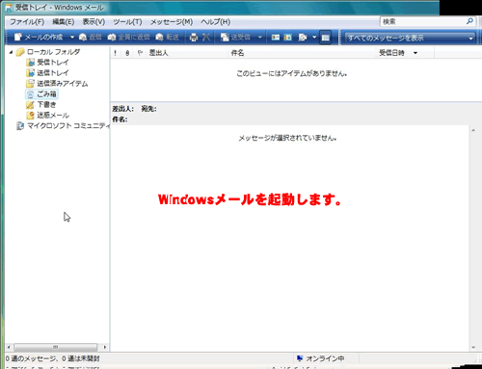482x369 pixels.
Task: Open the 表示(V) menu
Action: pyautogui.click(x=94, y=22)
